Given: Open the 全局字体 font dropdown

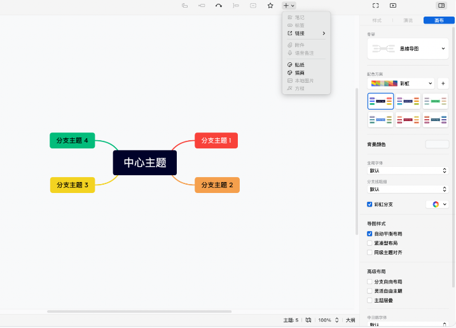Looking at the screenshot, I should click(x=408, y=171).
